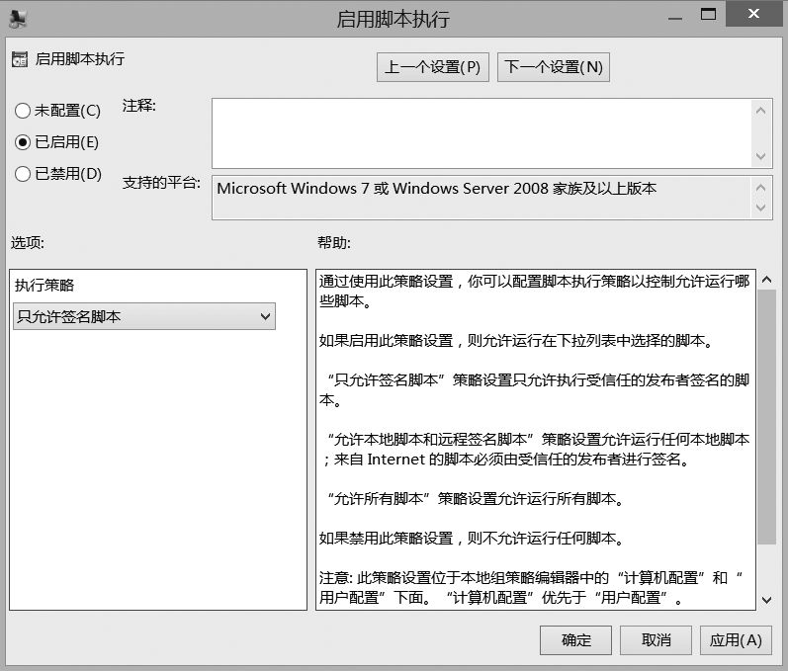Close the dialog with the X button

[x=754, y=15]
